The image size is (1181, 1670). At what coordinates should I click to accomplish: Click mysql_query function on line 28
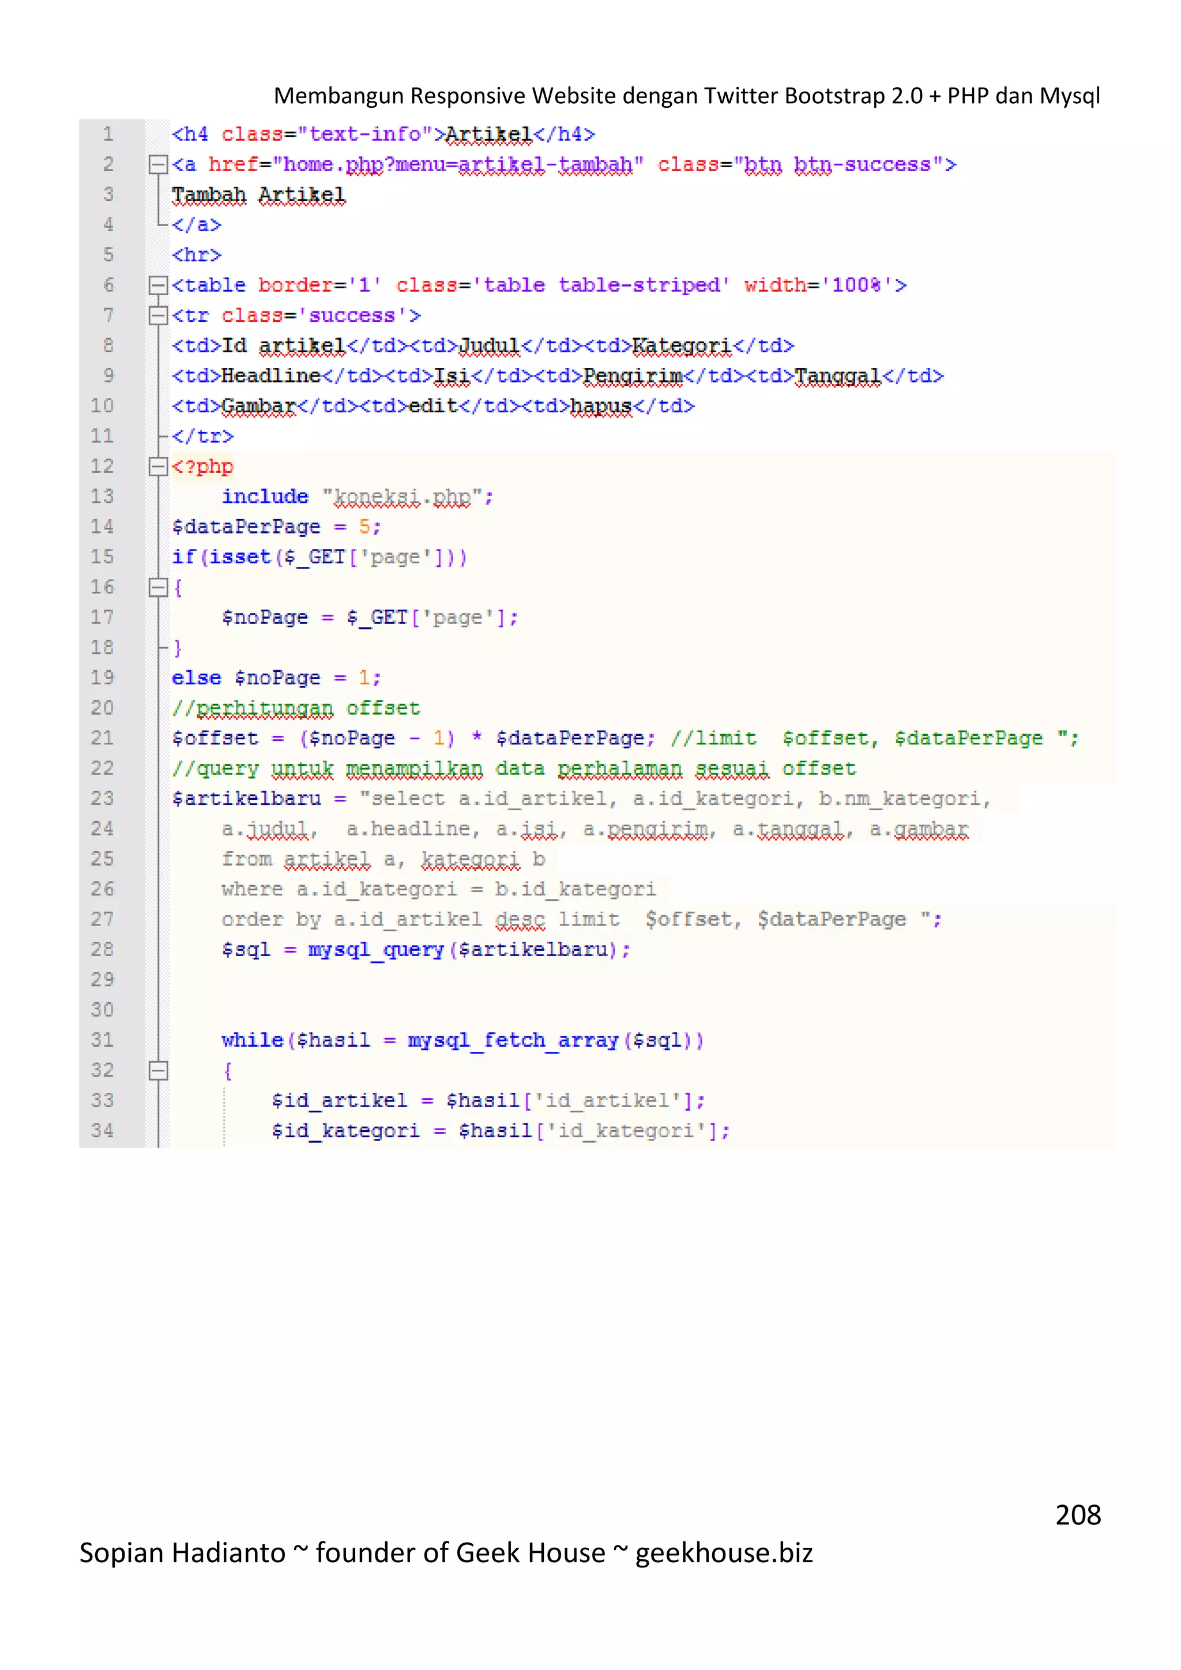[376, 950]
